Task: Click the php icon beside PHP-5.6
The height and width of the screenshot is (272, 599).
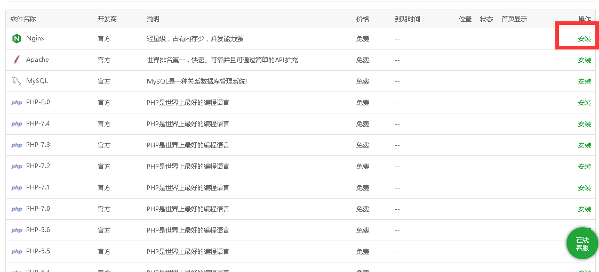Action: 17,230
